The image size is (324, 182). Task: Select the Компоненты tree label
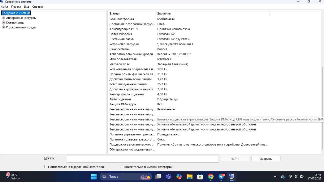(x=15, y=23)
